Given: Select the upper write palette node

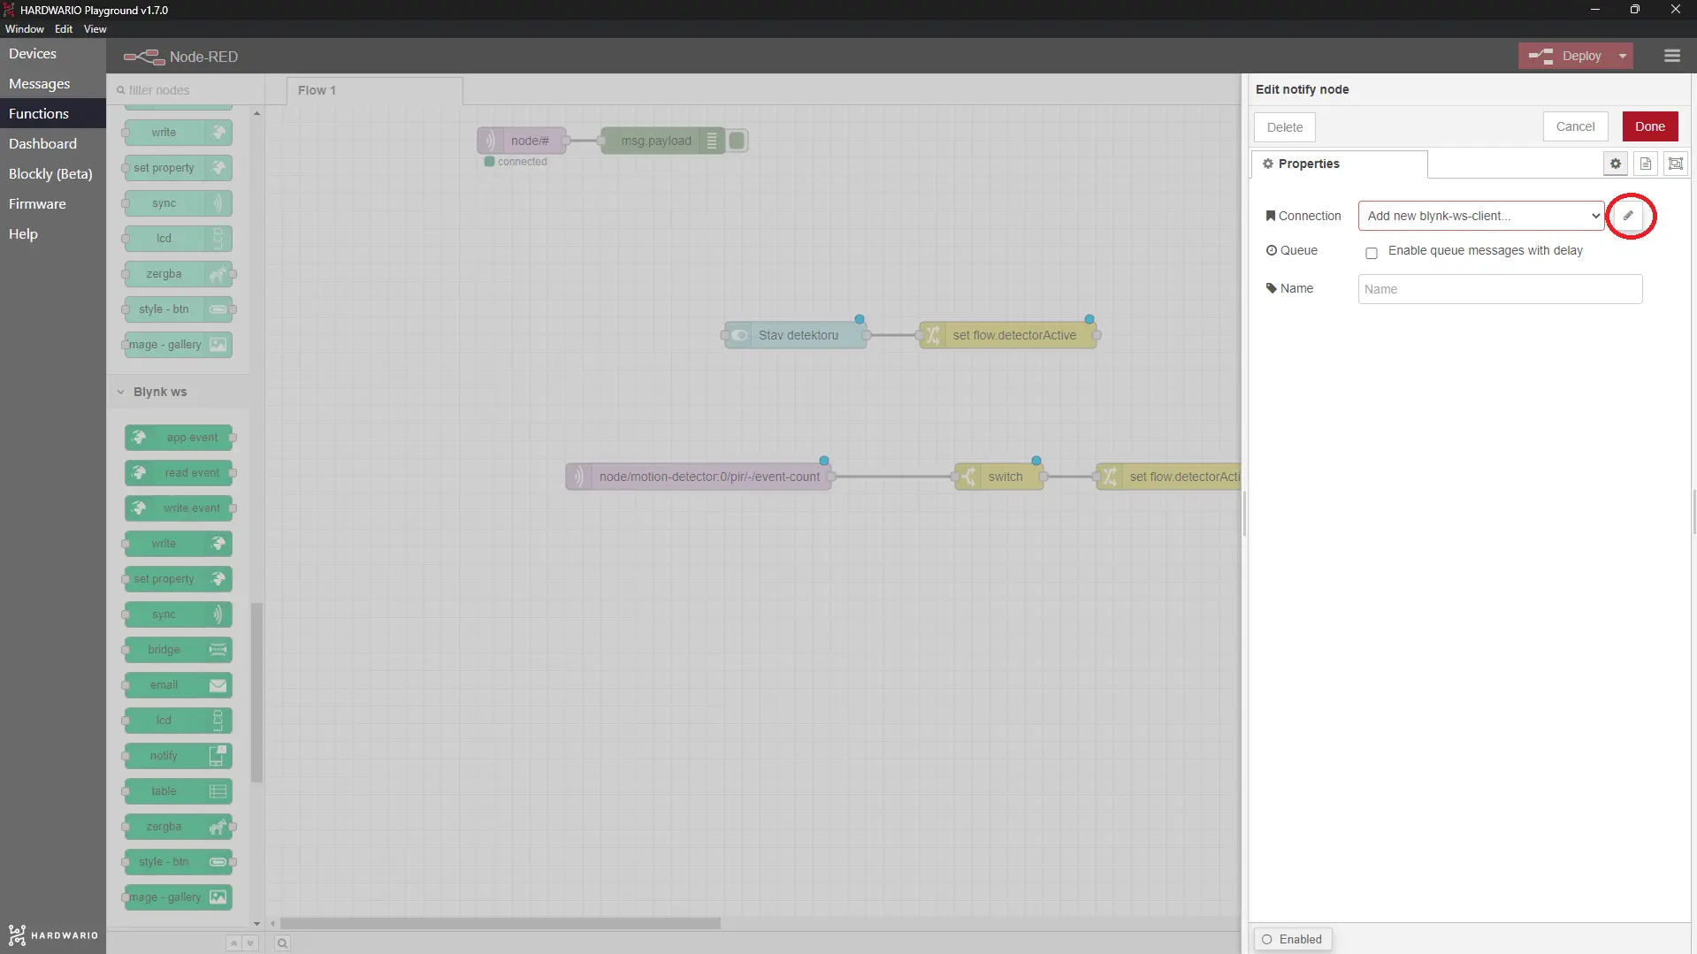Looking at the screenshot, I should 179,133.
